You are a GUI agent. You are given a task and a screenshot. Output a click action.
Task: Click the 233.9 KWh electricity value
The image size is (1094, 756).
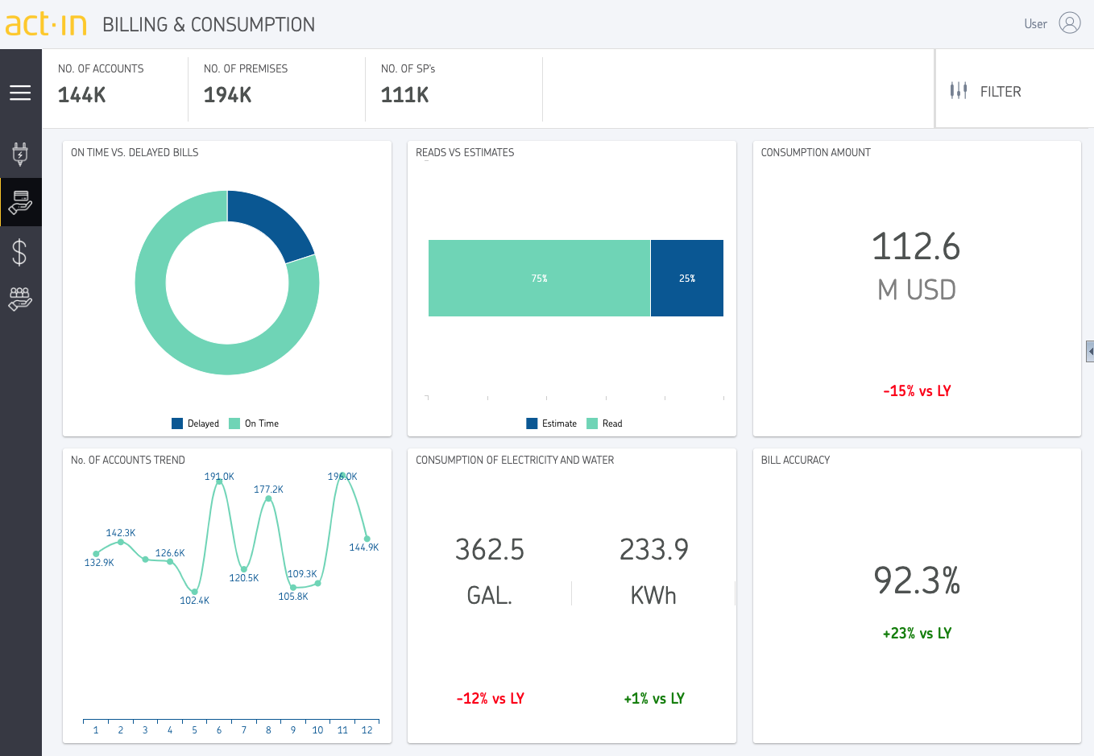tap(653, 550)
